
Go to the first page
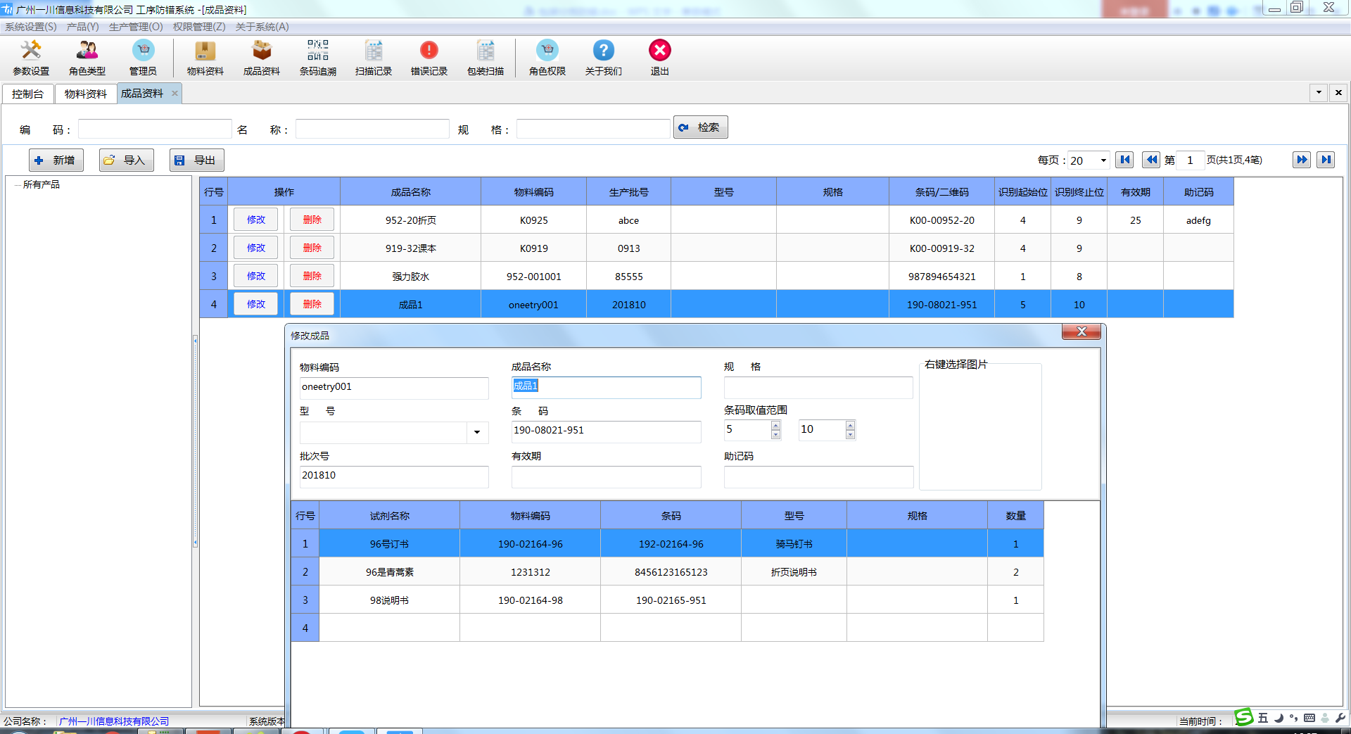point(1124,160)
